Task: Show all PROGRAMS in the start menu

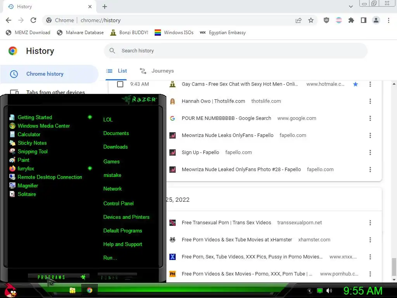Action: click(58, 277)
